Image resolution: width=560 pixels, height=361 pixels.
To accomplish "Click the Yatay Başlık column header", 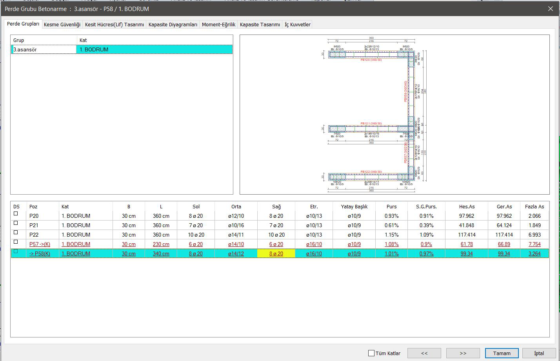I will 354,206.
